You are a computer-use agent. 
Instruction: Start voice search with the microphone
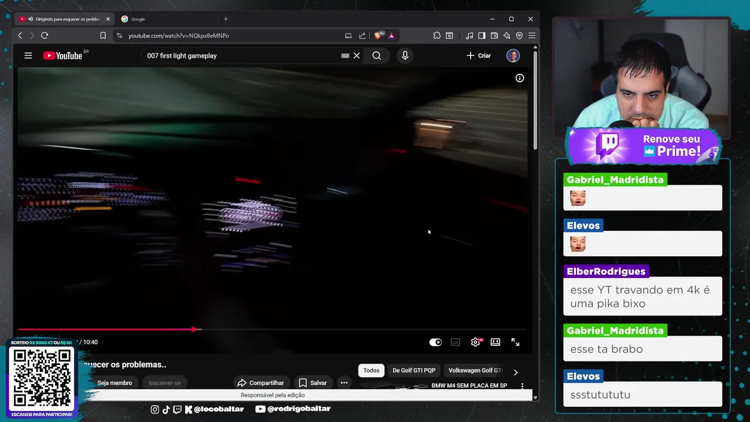(405, 56)
